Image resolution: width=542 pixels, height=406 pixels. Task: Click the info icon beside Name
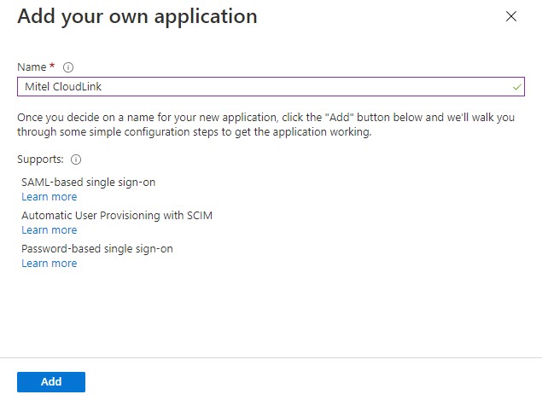pyautogui.click(x=68, y=67)
